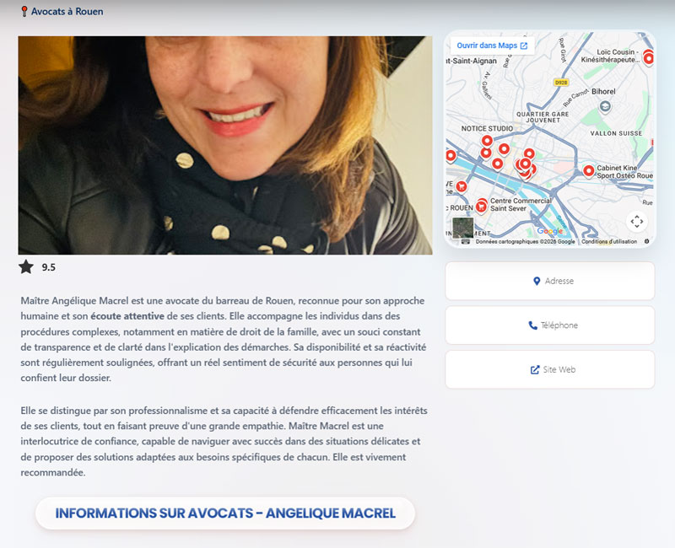Viewport: 675px width, 548px height.
Task: Click the keyboard shortcuts icon on map
Action: [x=465, y=241]
